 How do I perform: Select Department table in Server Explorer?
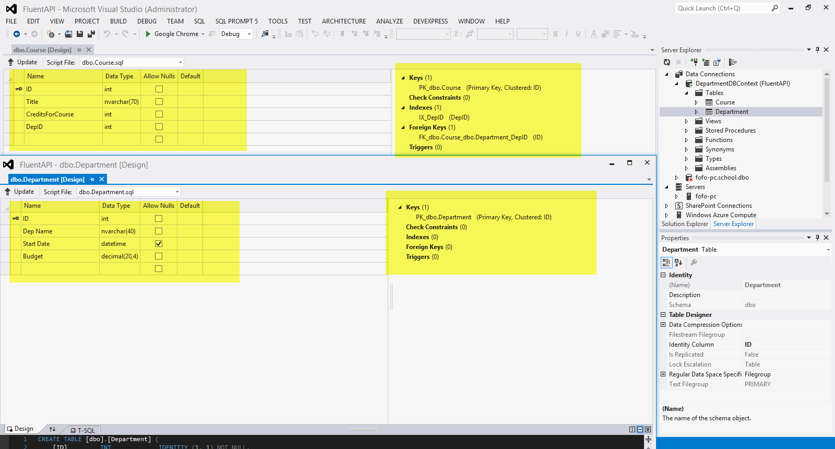[x=732, y=112]
